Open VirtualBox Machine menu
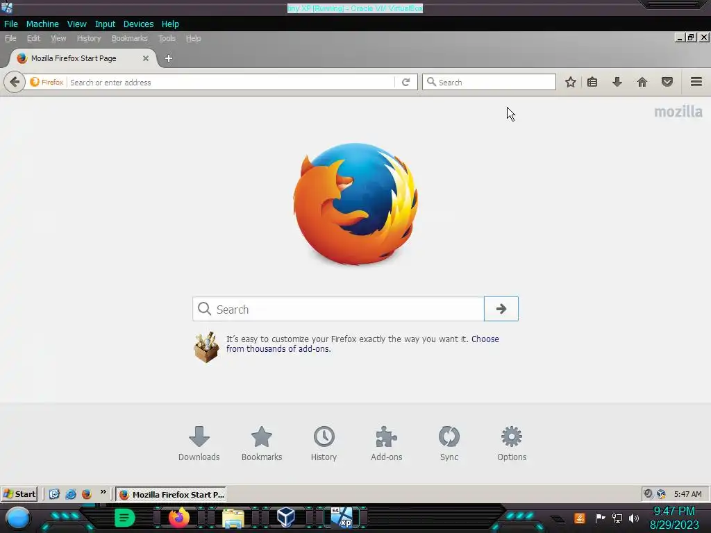The width and height of the screenshot is (711, 533). click(x=42, y=24)
